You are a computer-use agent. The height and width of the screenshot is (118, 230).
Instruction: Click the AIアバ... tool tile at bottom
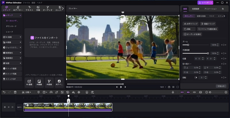(59, 83)
